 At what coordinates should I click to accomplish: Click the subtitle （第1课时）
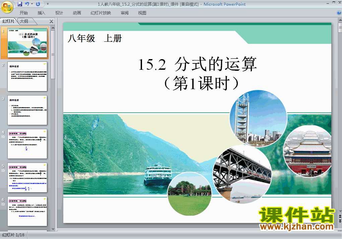201,83
